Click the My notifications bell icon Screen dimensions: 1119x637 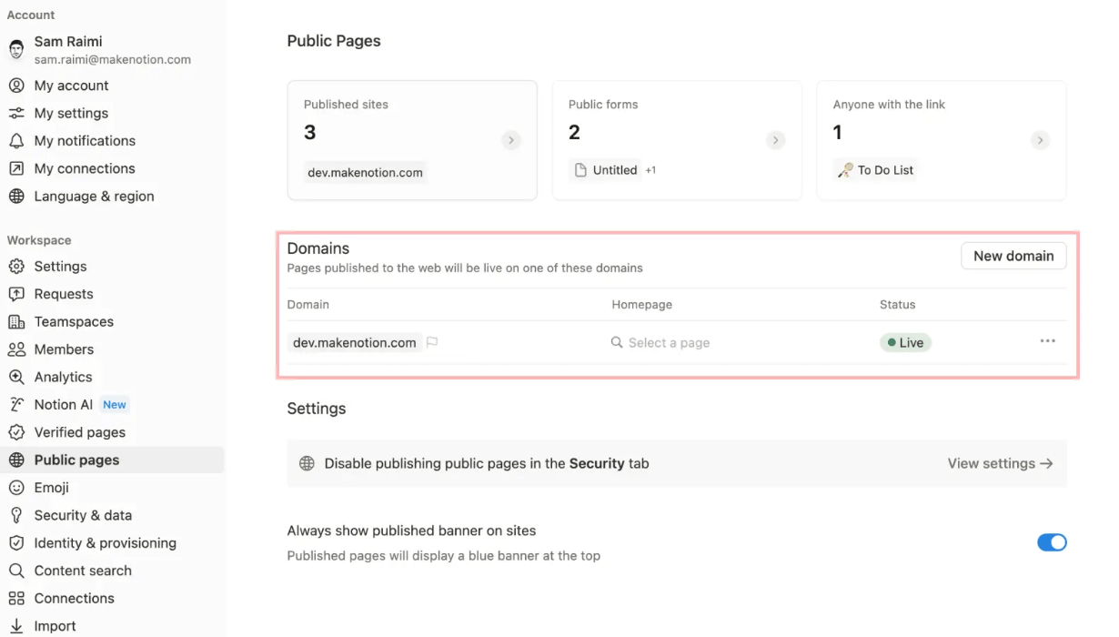(16, 141)
